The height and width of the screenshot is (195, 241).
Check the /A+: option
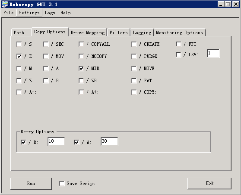(81, 93)
